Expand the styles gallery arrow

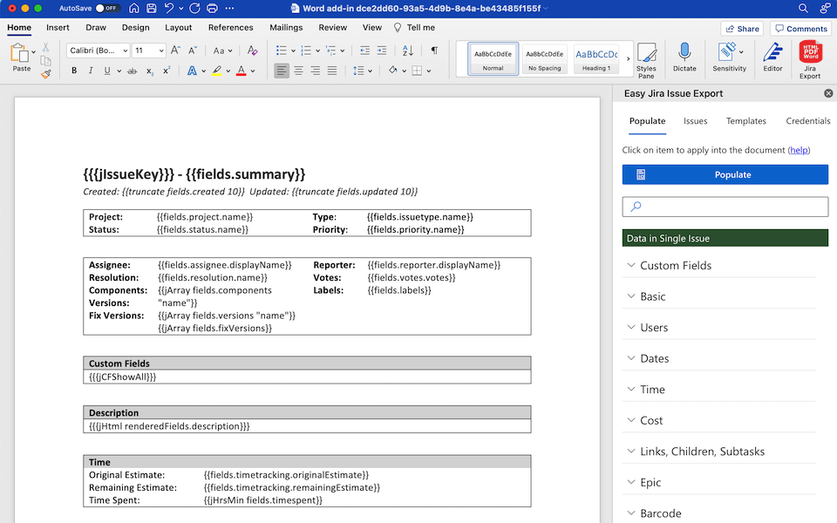tap(628, 58)
